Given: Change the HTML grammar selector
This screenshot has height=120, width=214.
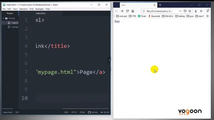Looking at the screenshot, I should [x=82, y=112].
